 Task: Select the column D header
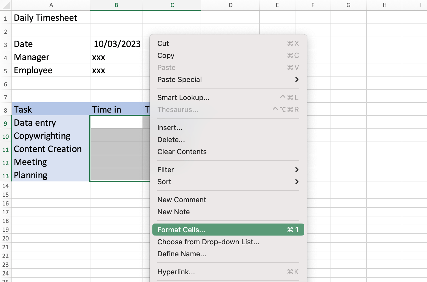(230, 5)
